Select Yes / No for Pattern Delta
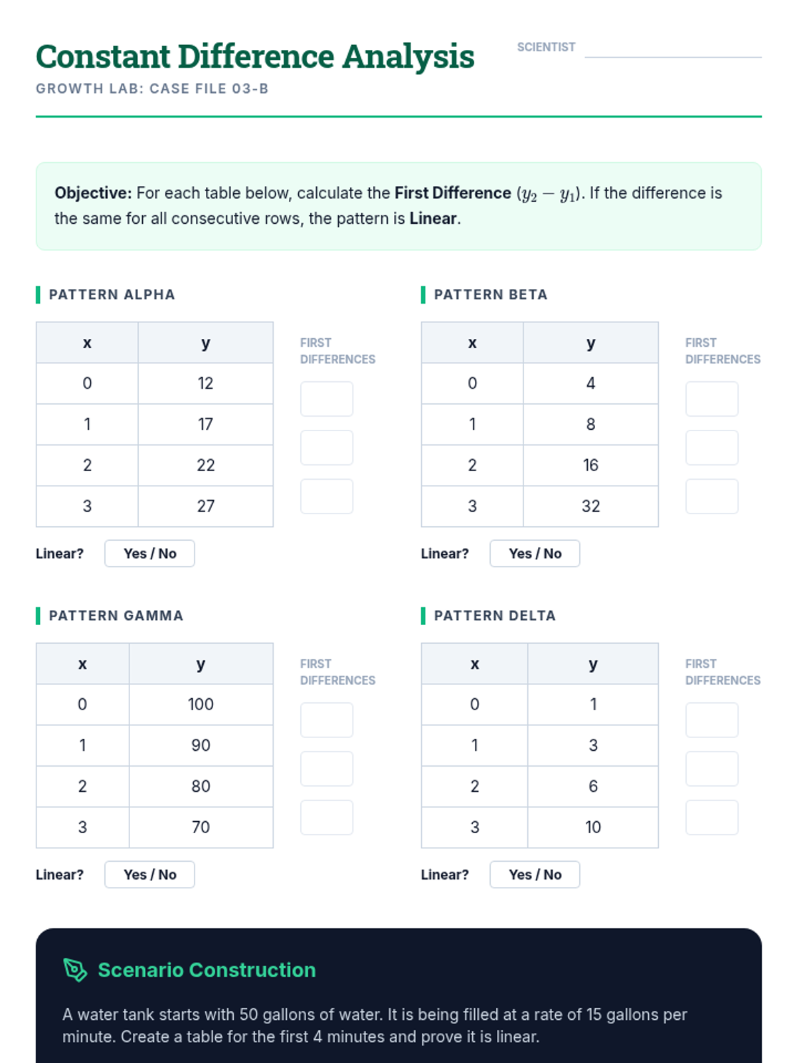The width and height of the screenshot is (797, 1063). point(535,874)
